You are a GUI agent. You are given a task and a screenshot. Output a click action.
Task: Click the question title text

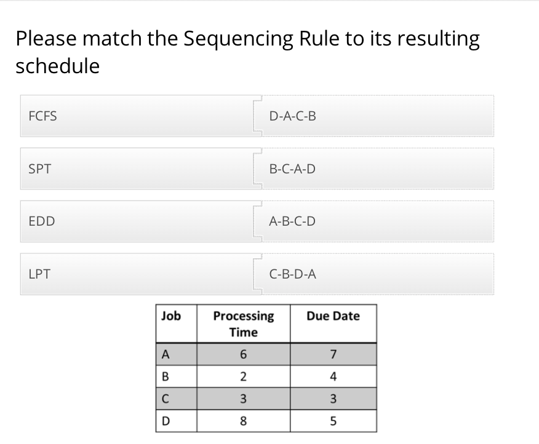coord(247,52)
